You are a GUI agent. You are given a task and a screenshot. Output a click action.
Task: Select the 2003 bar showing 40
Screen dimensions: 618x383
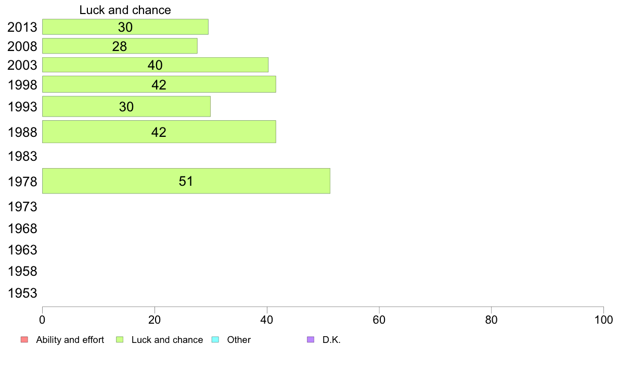coord(156,65)
